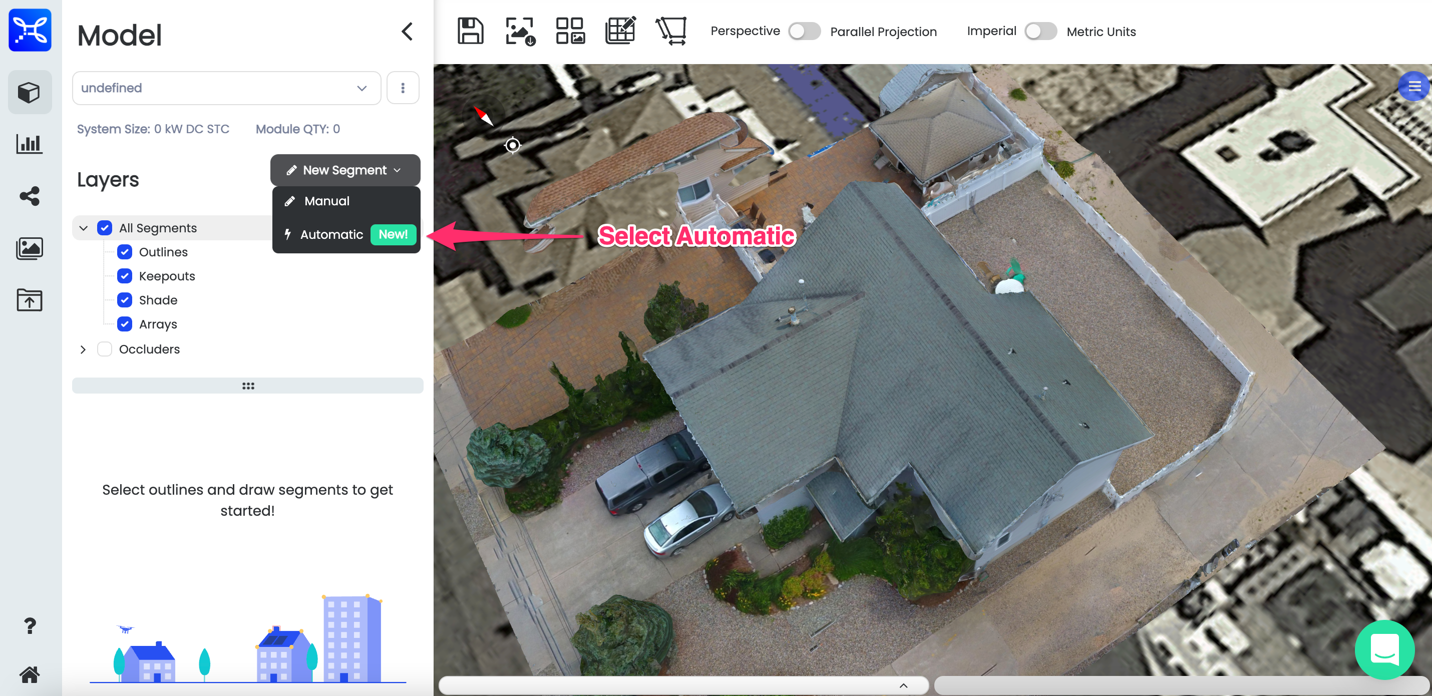
Task: Select the Manual segment option
Action: point(346,201)
